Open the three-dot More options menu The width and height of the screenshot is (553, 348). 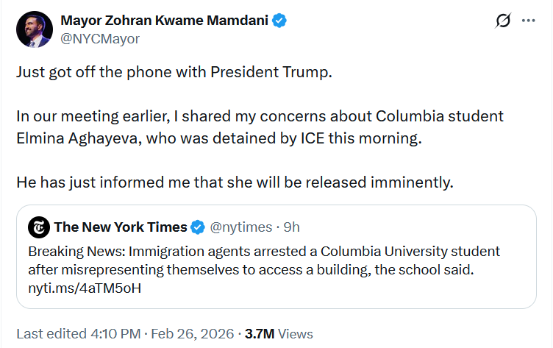click(x=528, y=21)
